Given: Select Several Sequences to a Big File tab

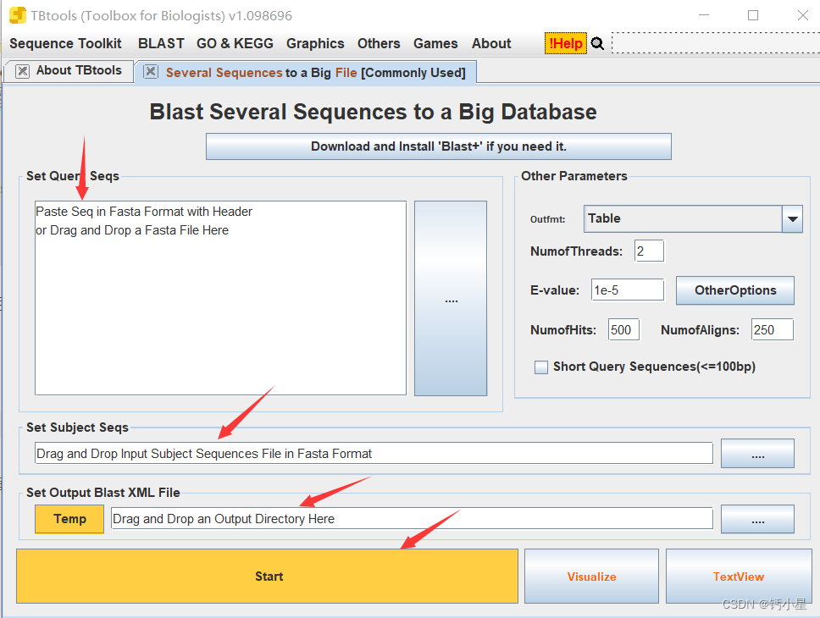Looking at the screenshot, I should pos(315,72).
